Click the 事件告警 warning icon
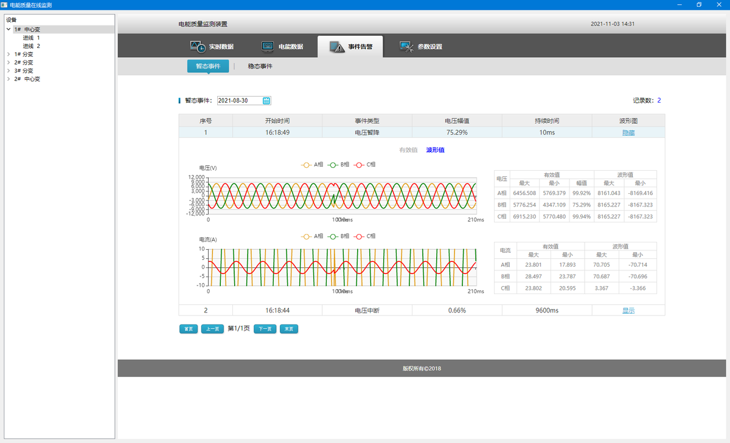 336,46
